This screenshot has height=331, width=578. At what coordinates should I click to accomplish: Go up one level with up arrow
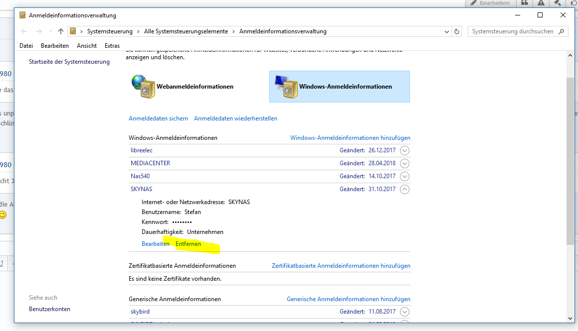[61, 32]
